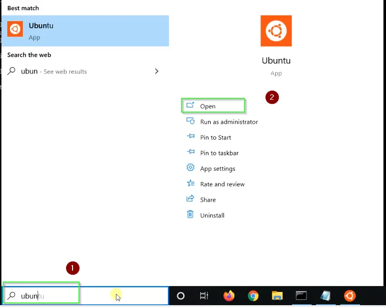The image size is (386, 307).
Task: Launch Google Chrome from taskbar
Action: tap(253, 296)
